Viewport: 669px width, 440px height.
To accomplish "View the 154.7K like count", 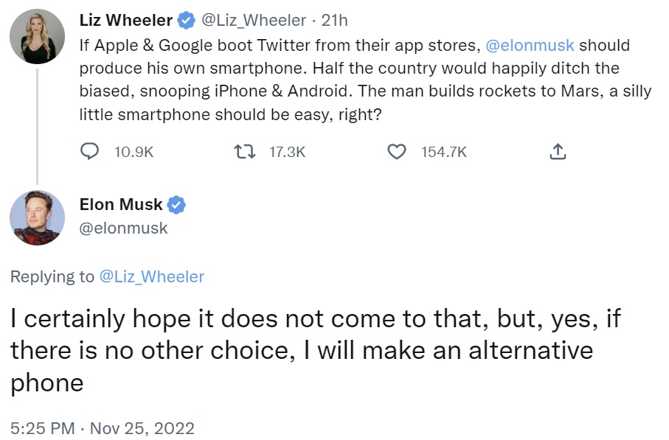I will [x=445, y=152].
